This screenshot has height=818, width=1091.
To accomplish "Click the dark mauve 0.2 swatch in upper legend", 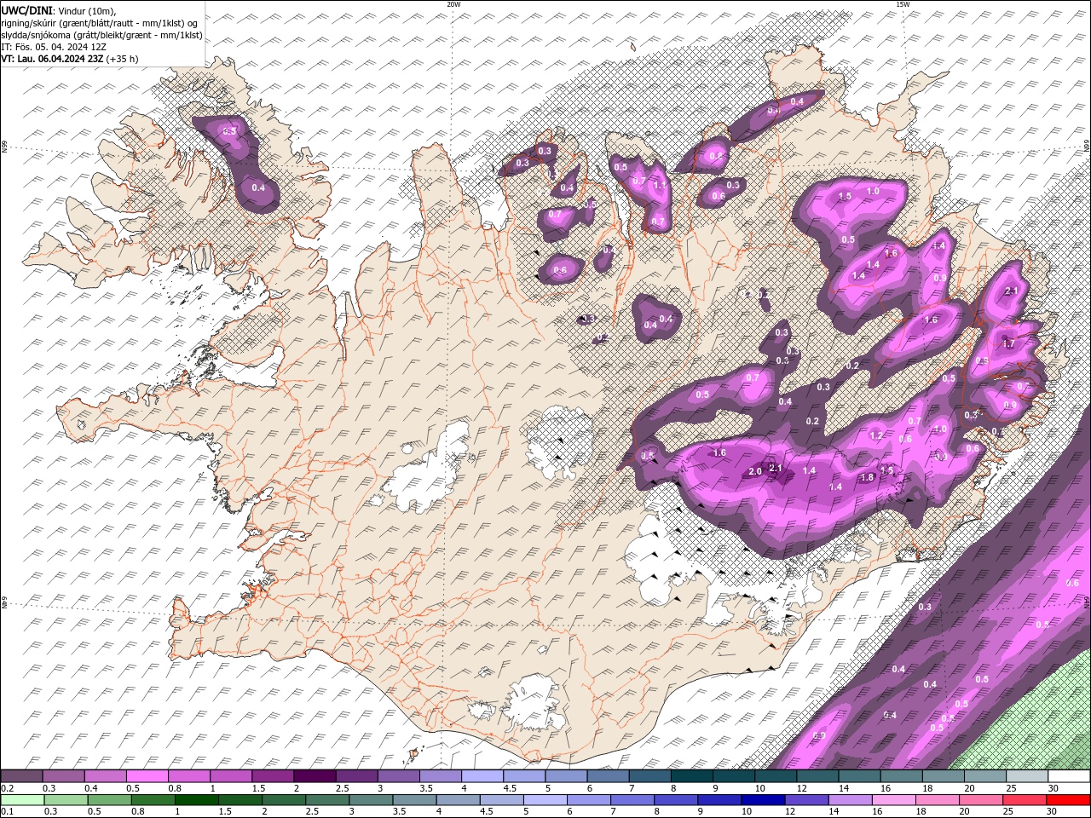I will click(21, 776).
